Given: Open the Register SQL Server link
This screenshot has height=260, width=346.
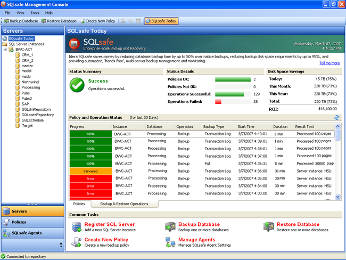Looking at the screenshot, I should tap(110, 224).
